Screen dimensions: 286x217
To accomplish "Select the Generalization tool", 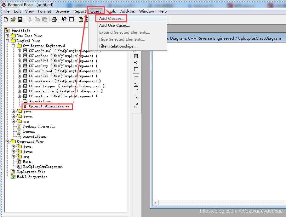I will pos(136,98).
